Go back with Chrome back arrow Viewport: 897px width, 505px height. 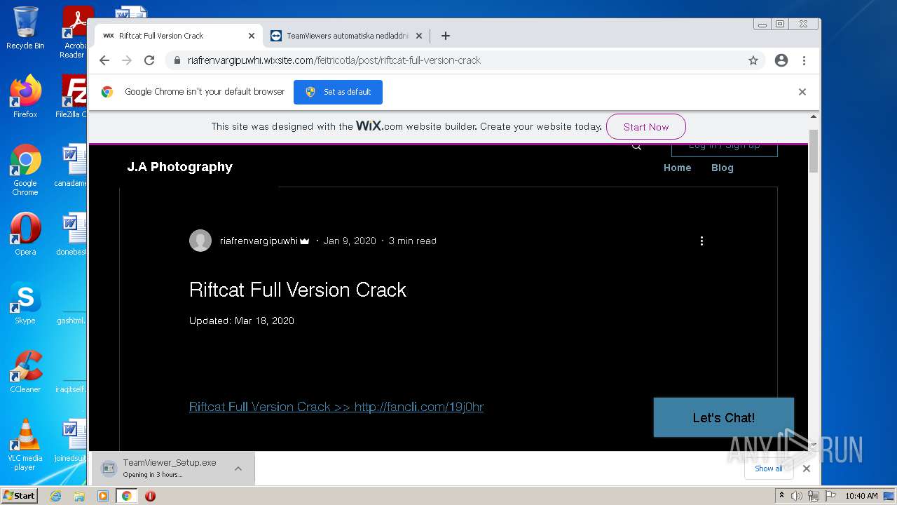click(x=104, y=60)
